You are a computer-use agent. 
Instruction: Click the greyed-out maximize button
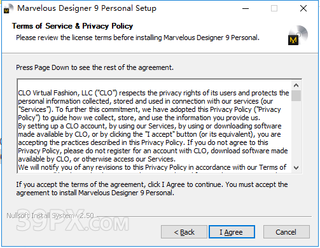click(274, 9)
